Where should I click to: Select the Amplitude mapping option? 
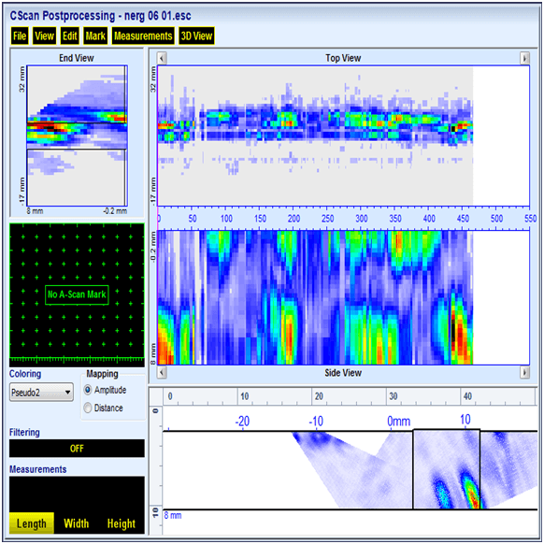(x=88, y=390)
